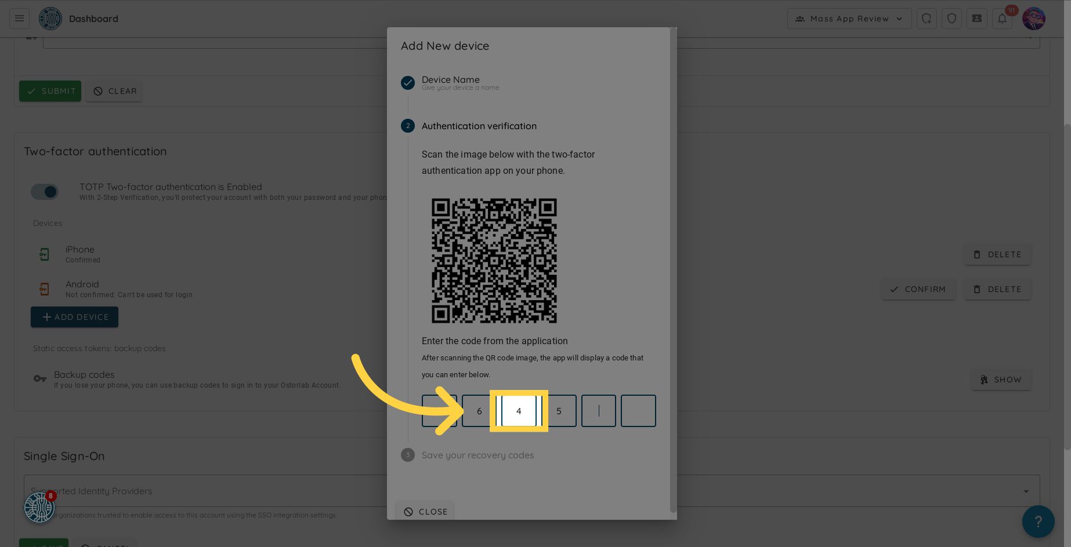Delete the iPhone device
This screenshot has height=547, width=1071.
997,254
